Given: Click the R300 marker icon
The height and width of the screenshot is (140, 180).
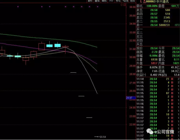Looking at the screenshot, I should click(144, 2).
